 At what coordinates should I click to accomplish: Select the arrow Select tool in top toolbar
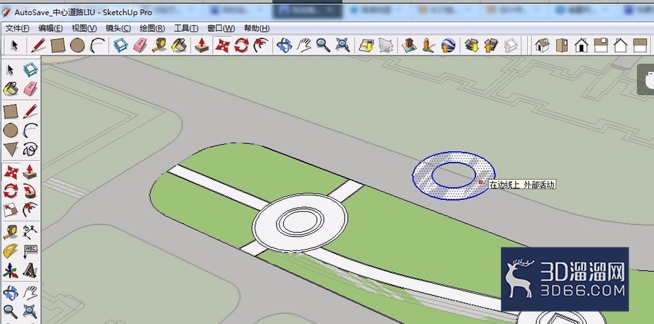tap(14, 45)
